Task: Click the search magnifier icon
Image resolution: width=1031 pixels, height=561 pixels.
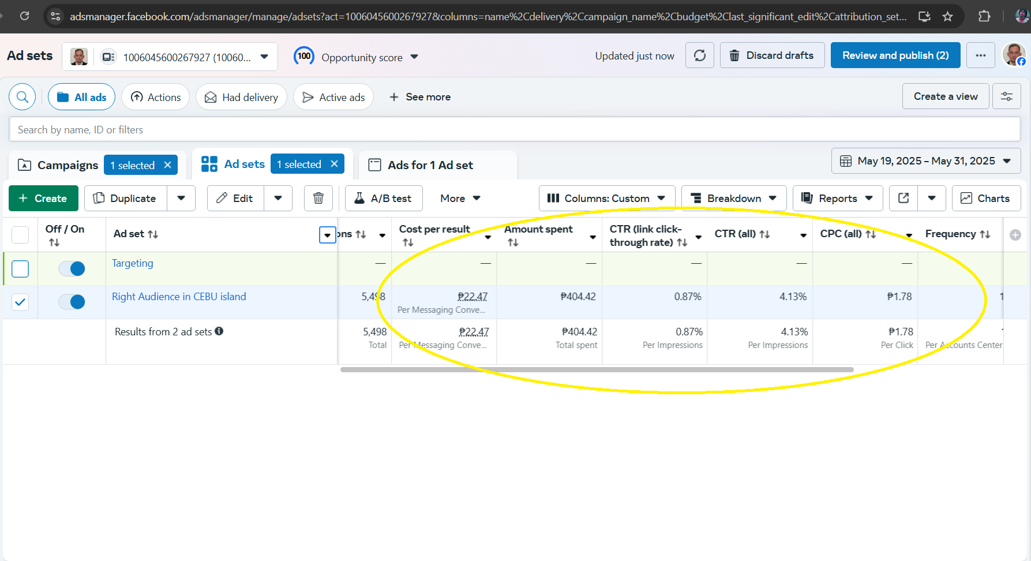Action: [23, 97]
